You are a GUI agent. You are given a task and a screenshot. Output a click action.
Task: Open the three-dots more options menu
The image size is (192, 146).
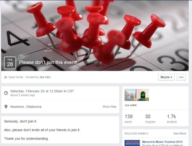pos(181,77)
